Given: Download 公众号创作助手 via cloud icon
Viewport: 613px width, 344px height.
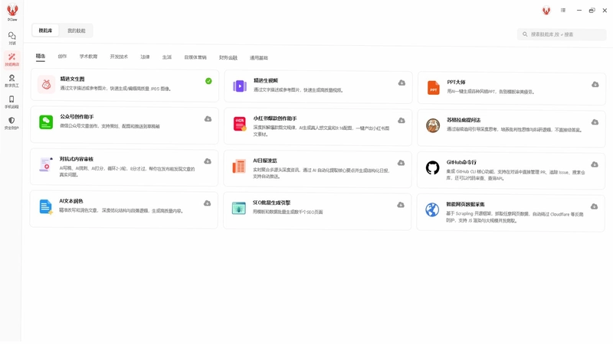Looking at the screenshot, I should coord(208,118).
